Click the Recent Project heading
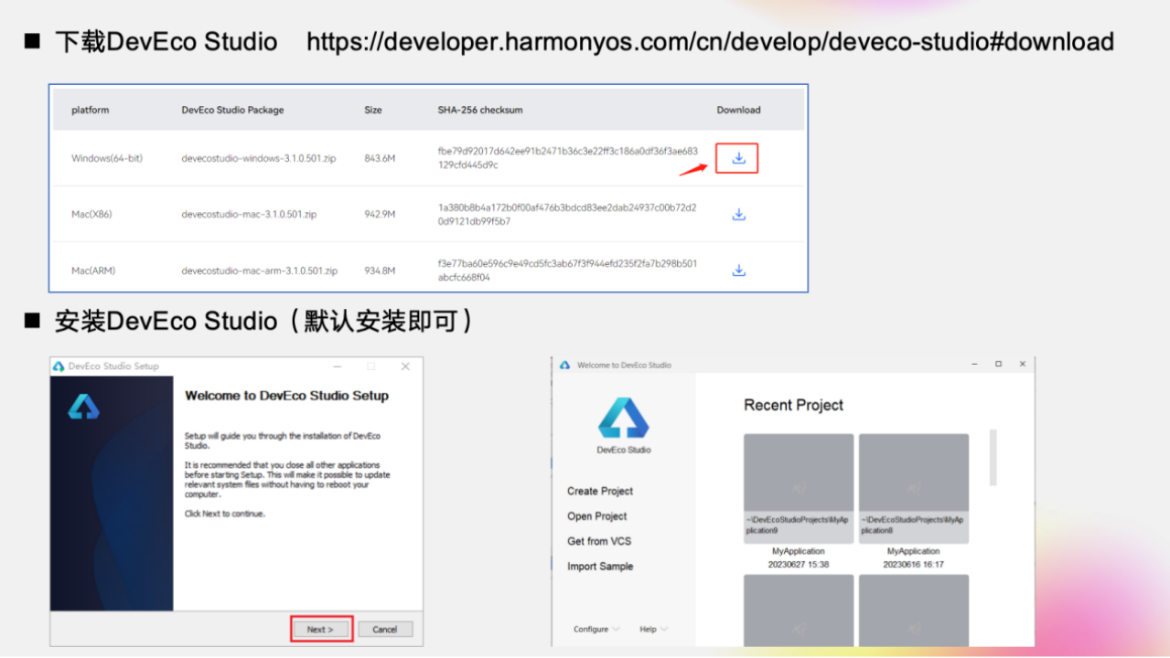This screenshot has width=1170, height=658. pyautogui.click(x=793, y=405)
